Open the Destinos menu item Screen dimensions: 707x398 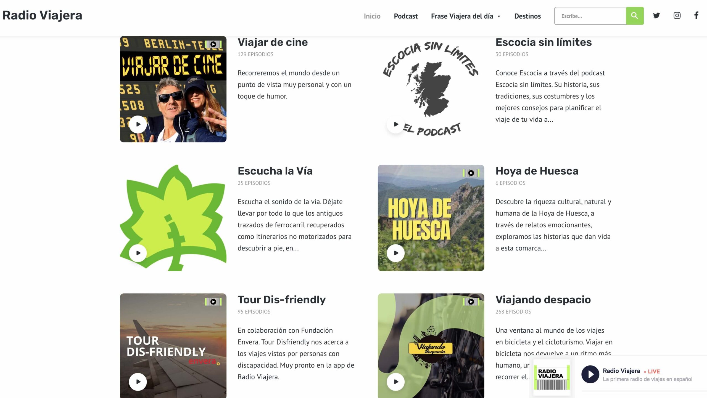click(x=527, y=16)
